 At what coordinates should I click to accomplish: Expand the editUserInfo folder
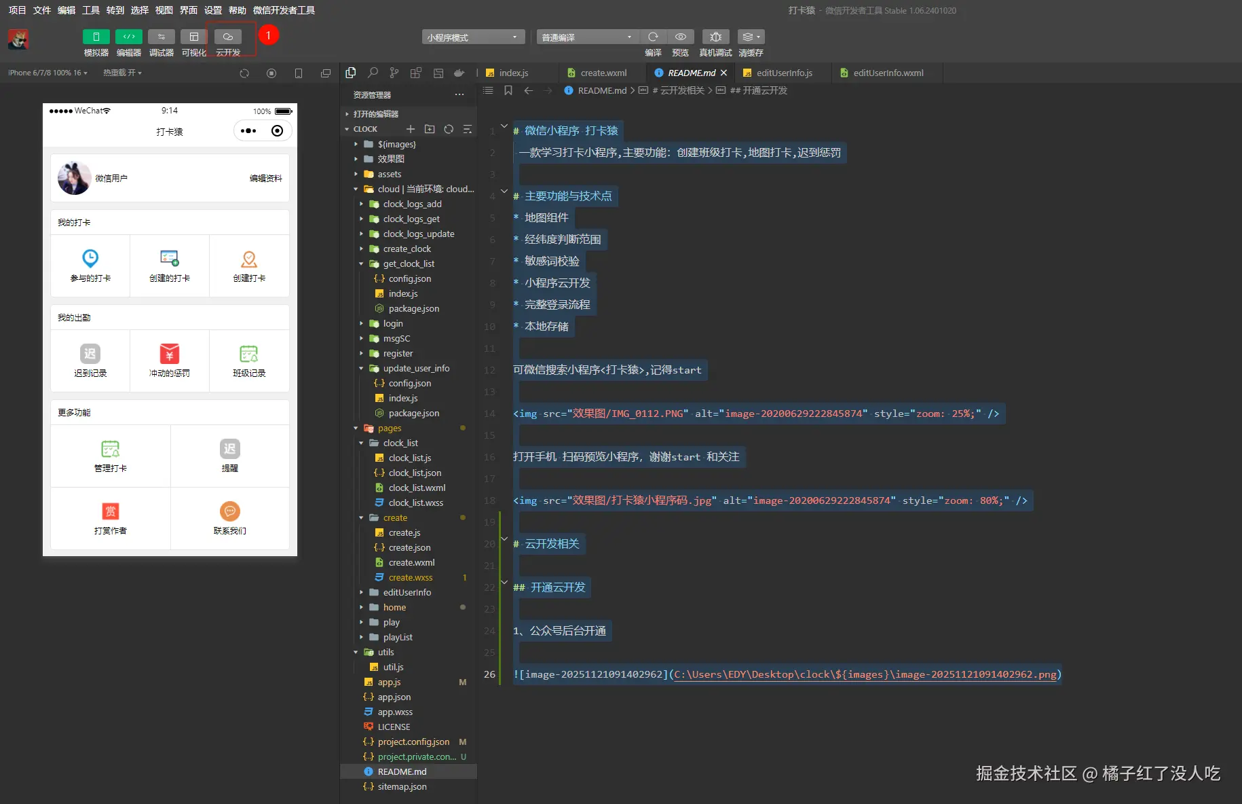coord(407,592)
